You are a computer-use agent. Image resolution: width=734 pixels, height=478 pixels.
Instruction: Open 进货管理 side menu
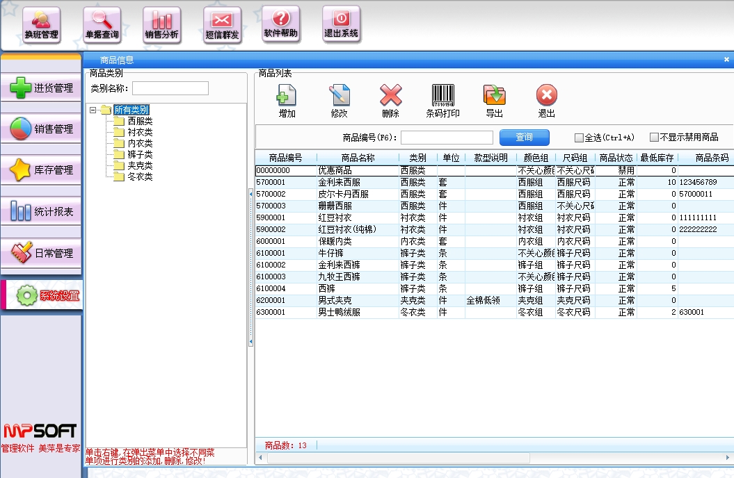coord(42,88)
